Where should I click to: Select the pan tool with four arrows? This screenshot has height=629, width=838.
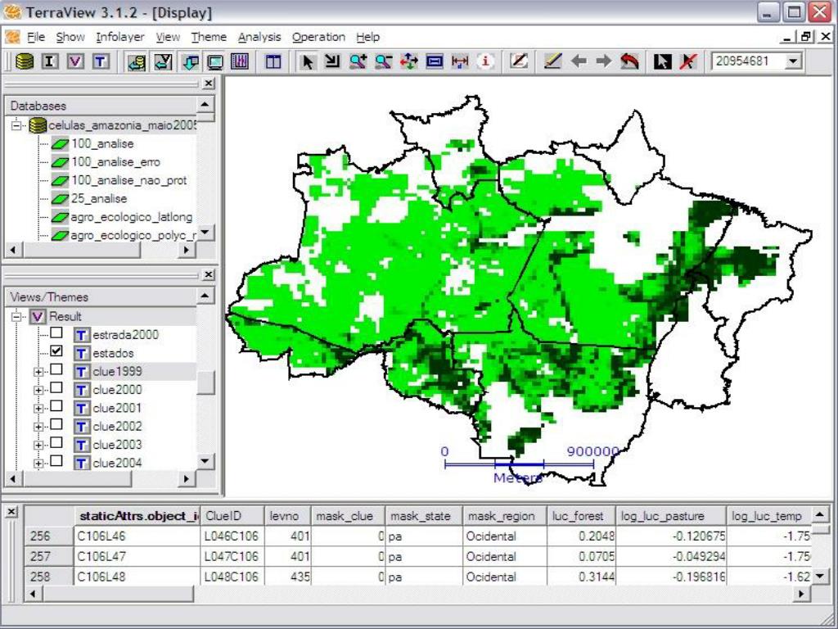click(408, 61)
